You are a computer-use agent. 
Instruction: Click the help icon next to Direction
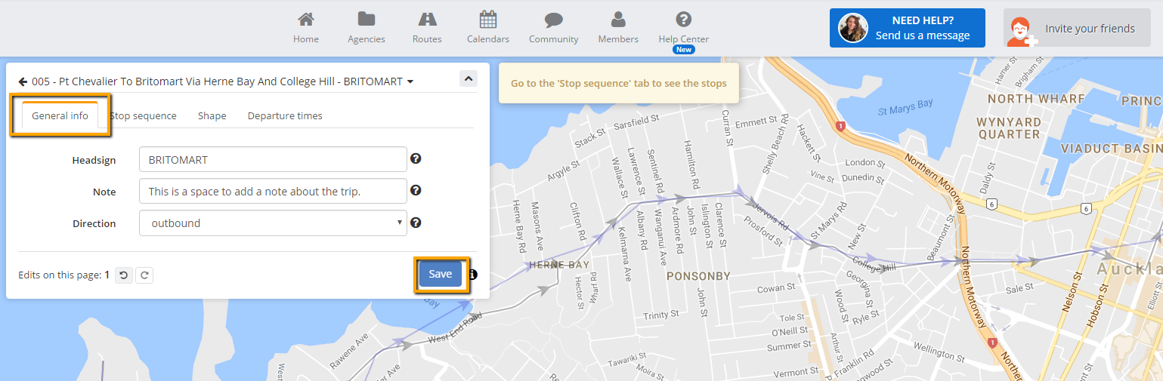pos(416,223)
